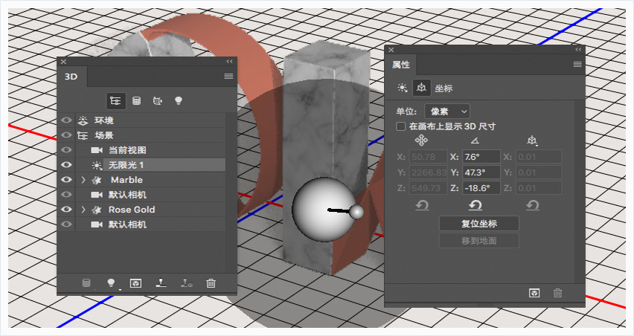Start print icon in 3D panel

pyautogui.click(x=161, y=283)
